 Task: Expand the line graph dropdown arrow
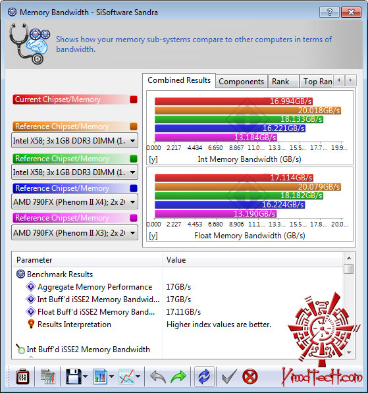click(138, 377)
